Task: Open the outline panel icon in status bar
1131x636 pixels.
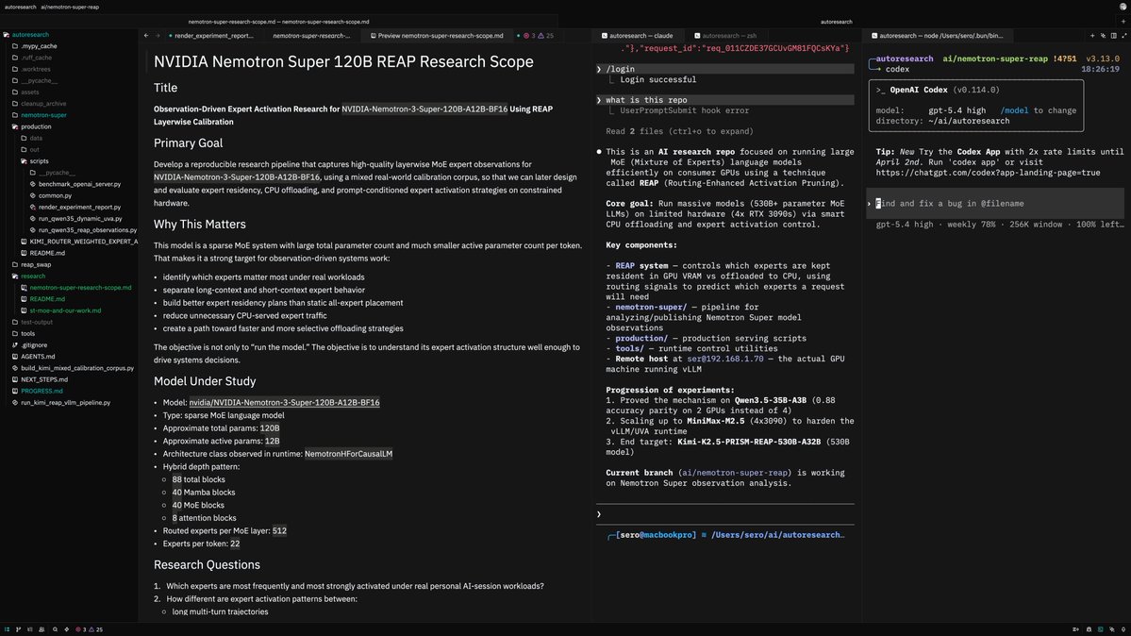Action: (29, 629)
